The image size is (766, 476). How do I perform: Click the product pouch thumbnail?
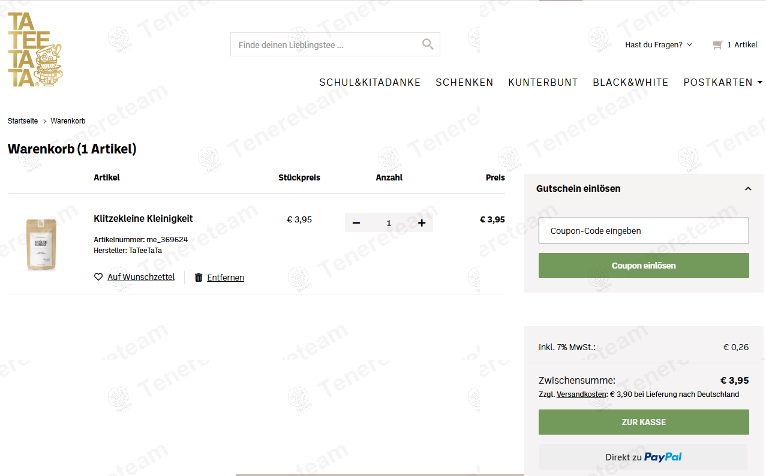41,244
